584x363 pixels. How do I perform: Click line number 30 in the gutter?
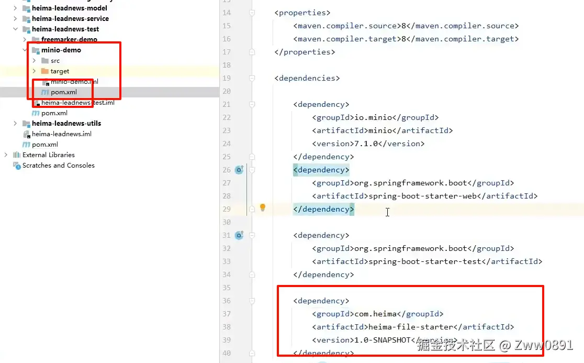227,222
